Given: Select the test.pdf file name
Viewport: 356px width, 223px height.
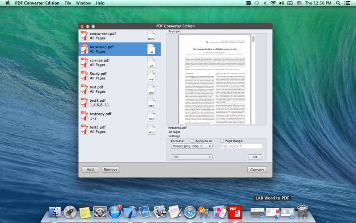Looking at the screenshot, I should (97, 87).
